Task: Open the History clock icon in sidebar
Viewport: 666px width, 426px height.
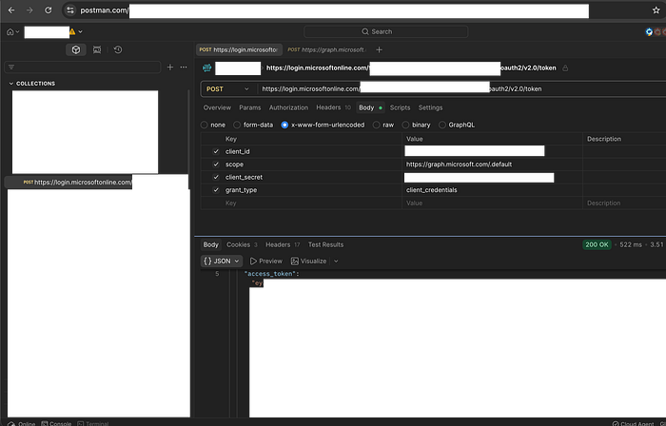Action: pos(118,49)
